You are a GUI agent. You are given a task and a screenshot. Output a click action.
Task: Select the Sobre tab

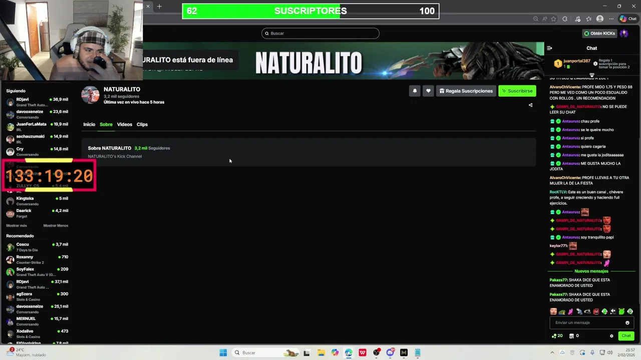[106, 124]
